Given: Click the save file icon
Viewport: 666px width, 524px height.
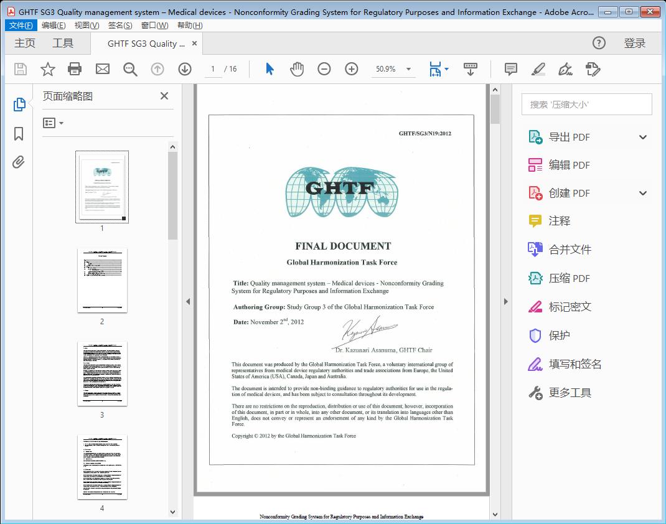Looking at the screenshot, I should 21,69.
